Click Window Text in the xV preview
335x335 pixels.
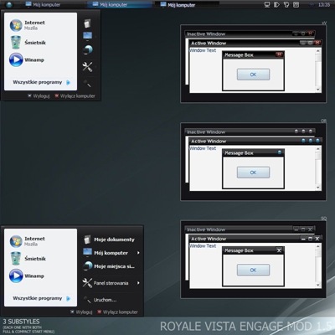click(x=203, y=50)
